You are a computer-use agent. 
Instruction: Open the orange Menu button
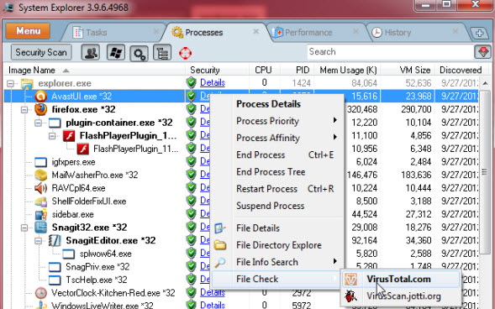[x=28, y=31]
